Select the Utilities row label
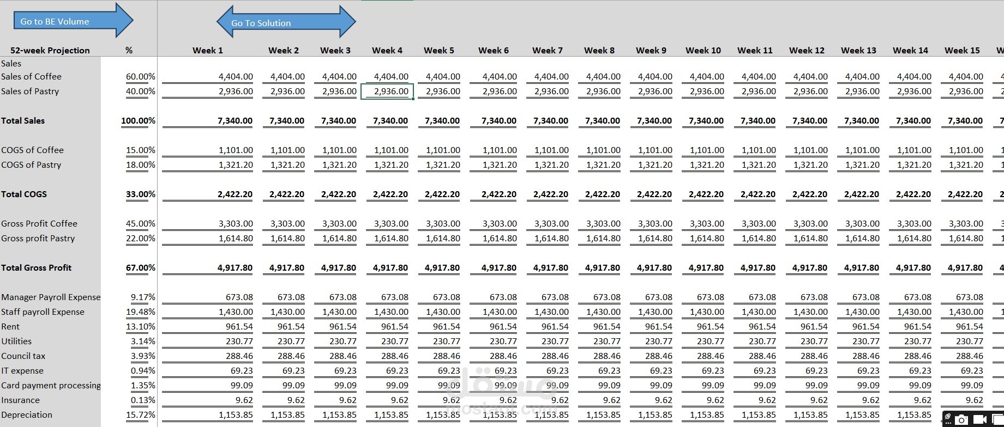The image size is (1004, 427). [x=16, y=341]
